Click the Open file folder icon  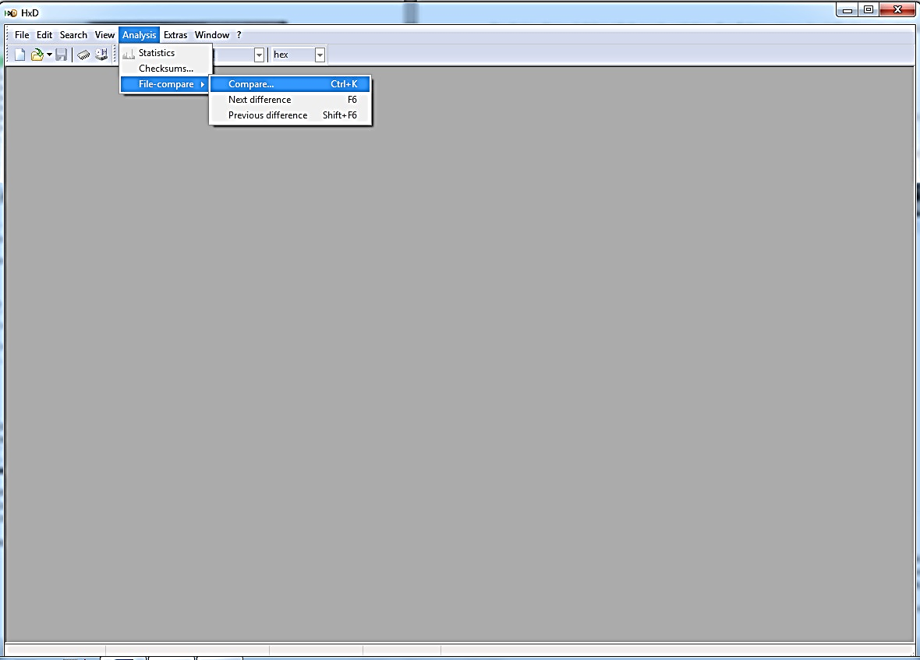pos(37,55)
